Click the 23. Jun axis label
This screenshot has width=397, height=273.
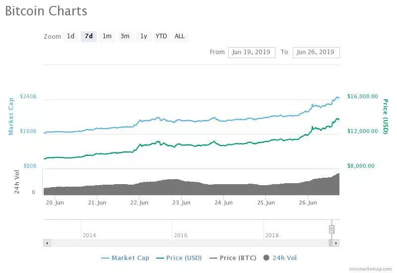[181, 203]
